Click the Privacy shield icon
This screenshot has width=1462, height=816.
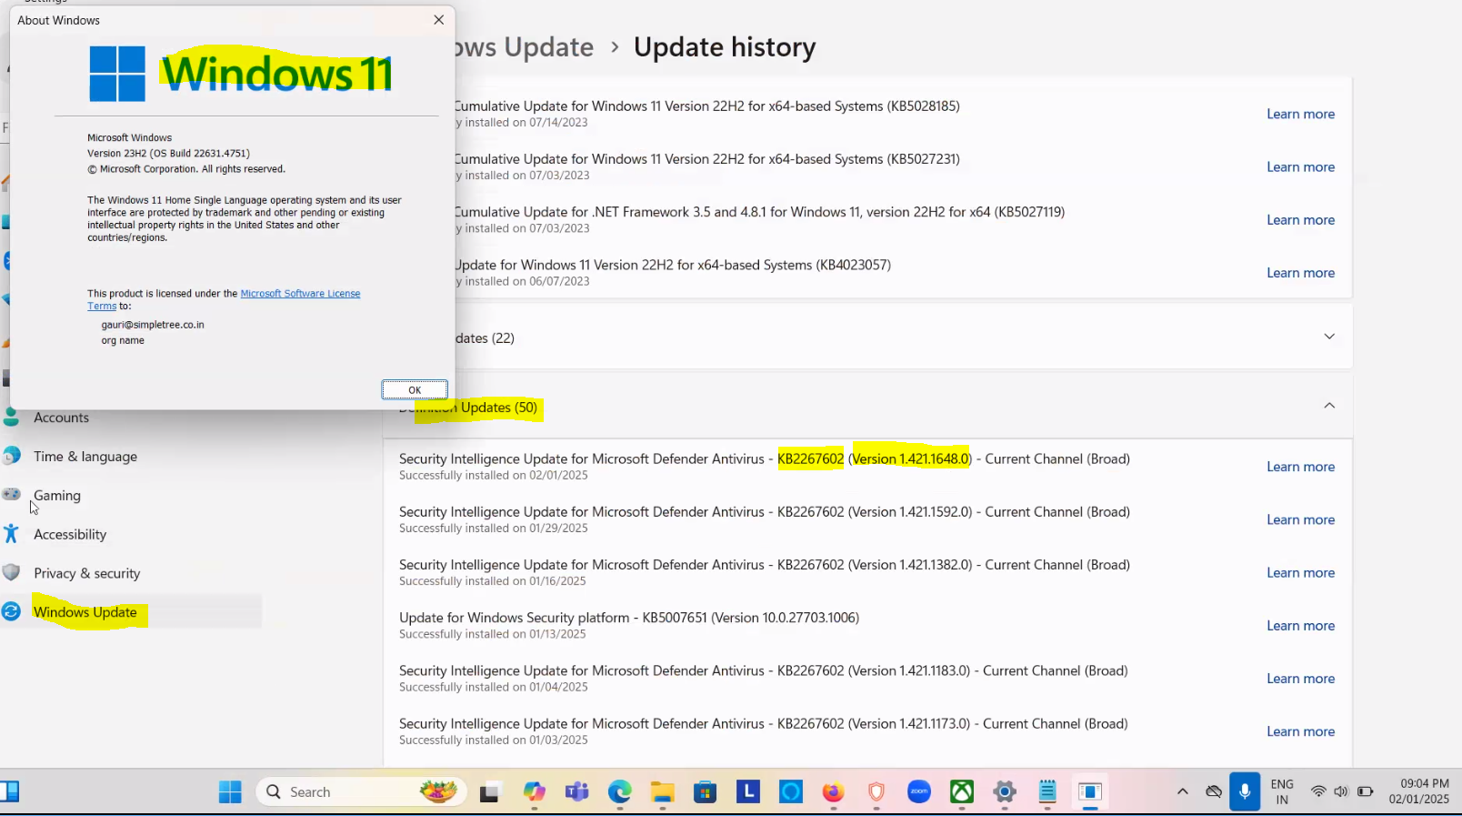click(11, 572)
